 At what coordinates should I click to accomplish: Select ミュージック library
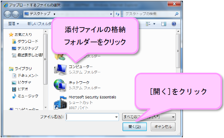tap(28, 96)
